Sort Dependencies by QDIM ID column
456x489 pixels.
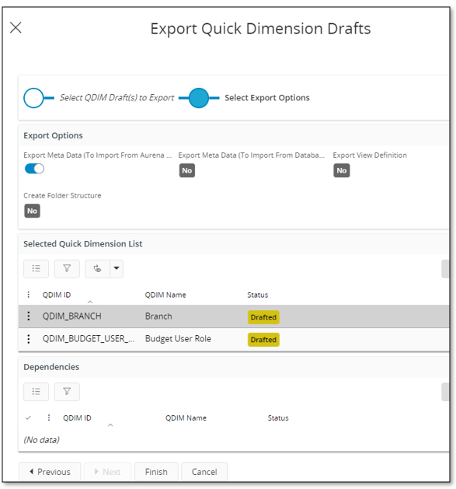pos(77,418)
